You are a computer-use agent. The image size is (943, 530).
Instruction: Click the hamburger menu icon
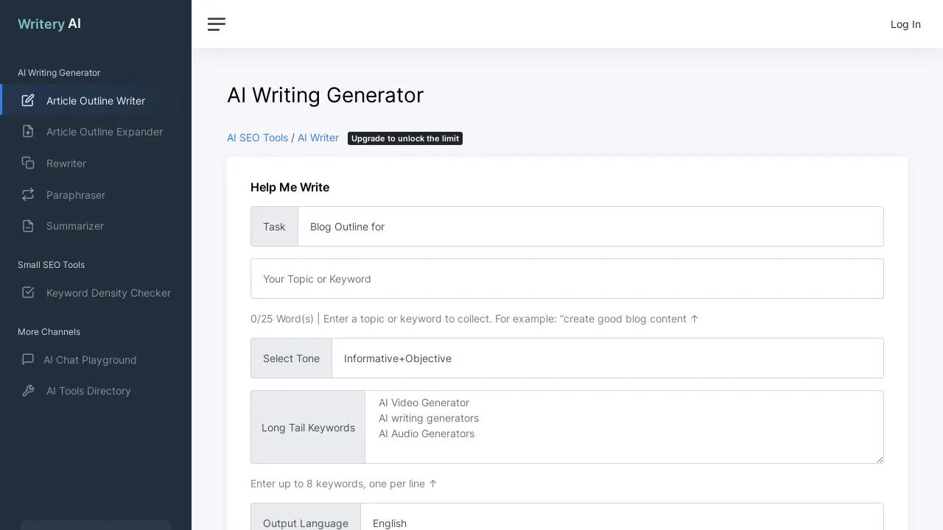point(217,24)
